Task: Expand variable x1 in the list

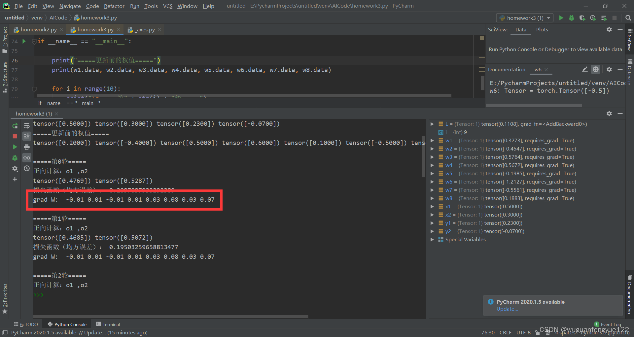Action: click(432, 207)
